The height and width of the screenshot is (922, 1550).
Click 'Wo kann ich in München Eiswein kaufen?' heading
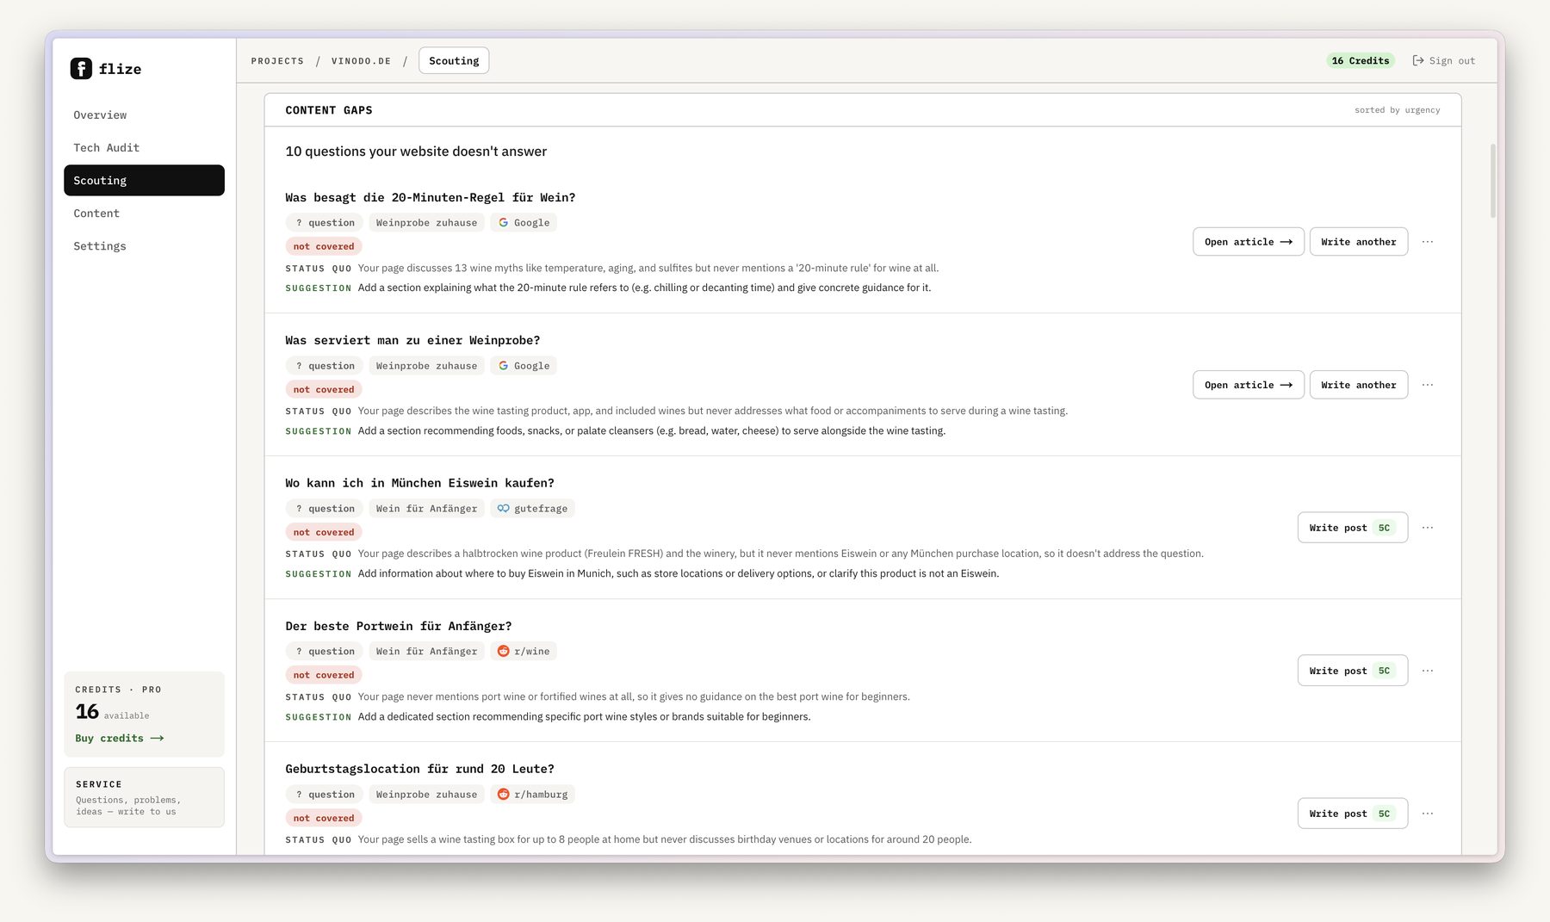click(420, 483)
